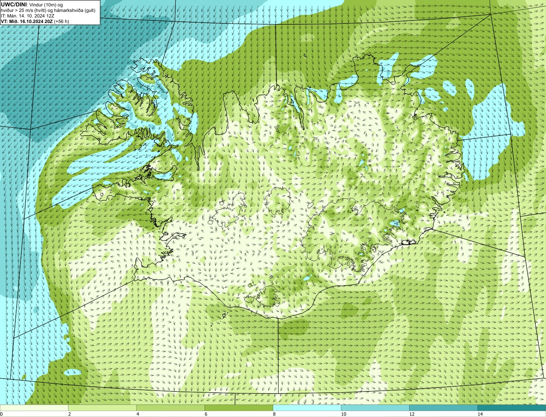Image resolution: width=546 pixels, height=417 pixels.
Task: Click the '10' label on the wind scale
Action: pyautogui.click(x=343, y=414)
